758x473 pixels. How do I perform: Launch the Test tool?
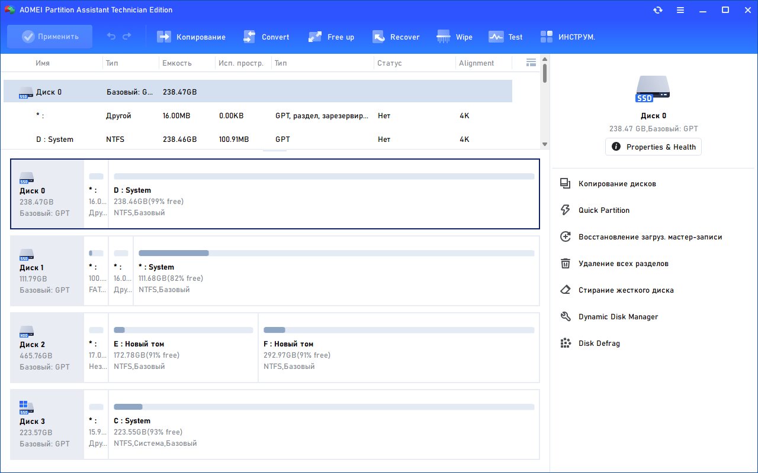[x=496, y=37]
